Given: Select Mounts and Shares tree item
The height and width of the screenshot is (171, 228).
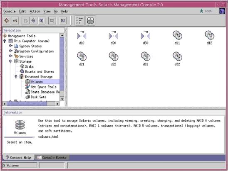Looking at the screenshot, I should click(x=40, y=71).
